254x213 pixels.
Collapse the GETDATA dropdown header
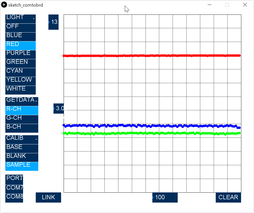tap(22, 101)
